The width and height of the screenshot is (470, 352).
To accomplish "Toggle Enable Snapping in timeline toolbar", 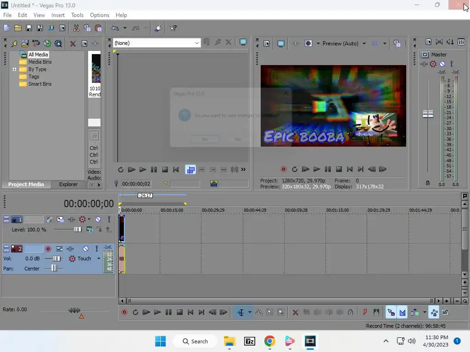I will click(x=391, y=313).
